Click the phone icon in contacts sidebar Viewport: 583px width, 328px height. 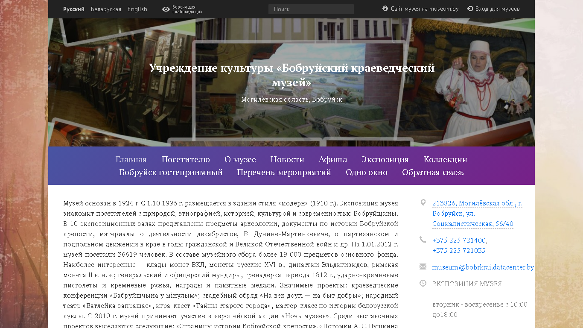click(x=423, y=240)
